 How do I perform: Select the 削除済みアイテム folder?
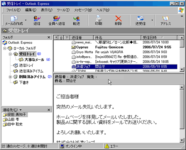point(32,77)
